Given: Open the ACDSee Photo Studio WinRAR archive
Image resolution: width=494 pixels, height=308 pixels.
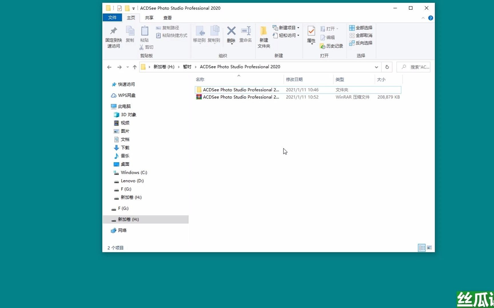Looking at the screenshot, I should pyautogui.click(x=241, y=97).
